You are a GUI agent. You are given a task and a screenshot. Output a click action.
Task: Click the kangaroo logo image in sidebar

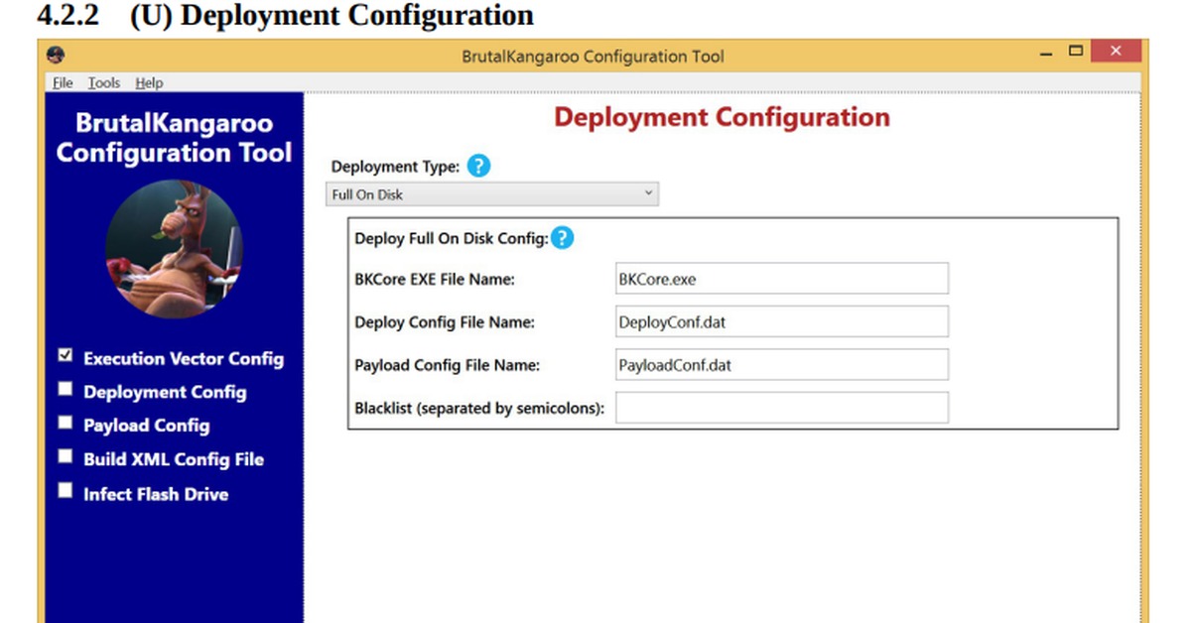click(174, 249)
